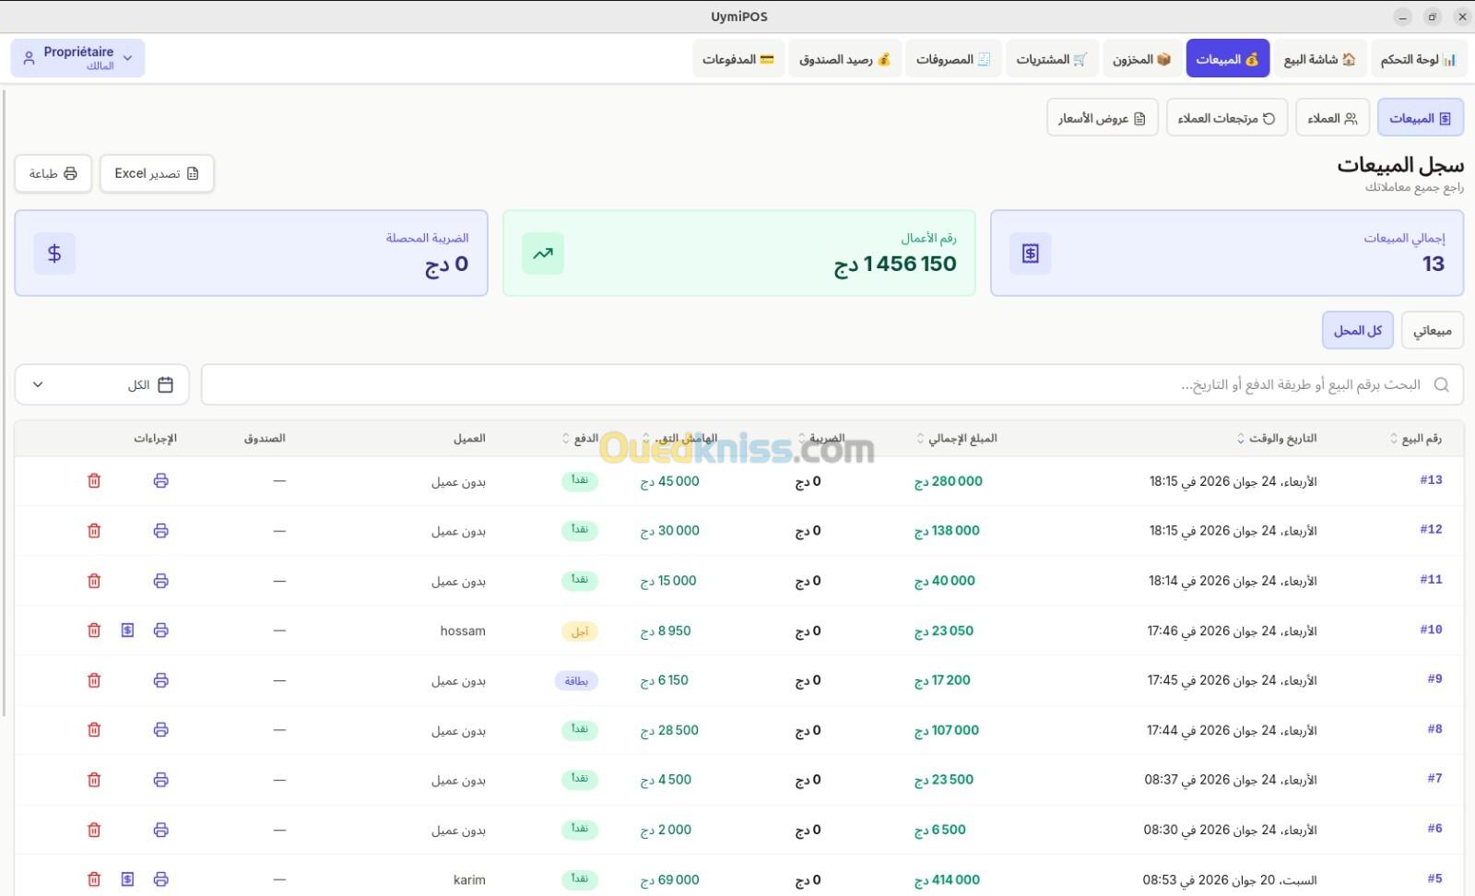Sort by المبلغ الإجمالي column header
Screen dimensions: 1475x896
click(x=957, y=438)
